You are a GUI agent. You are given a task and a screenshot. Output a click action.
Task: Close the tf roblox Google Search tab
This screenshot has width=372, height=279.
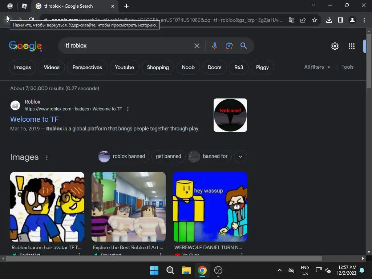[x=113, y=6]
